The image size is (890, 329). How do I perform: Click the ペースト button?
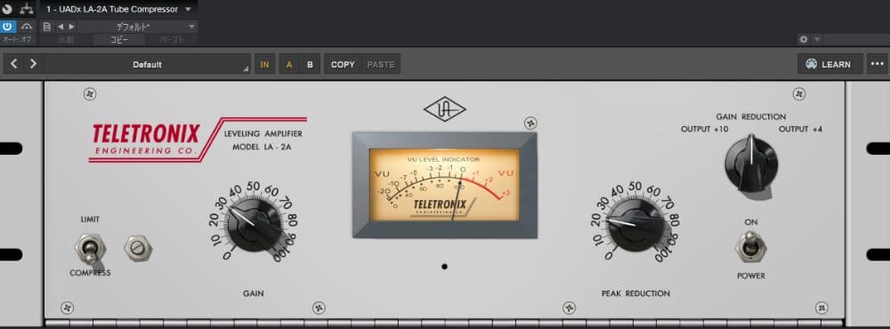[x=171, y=40]
